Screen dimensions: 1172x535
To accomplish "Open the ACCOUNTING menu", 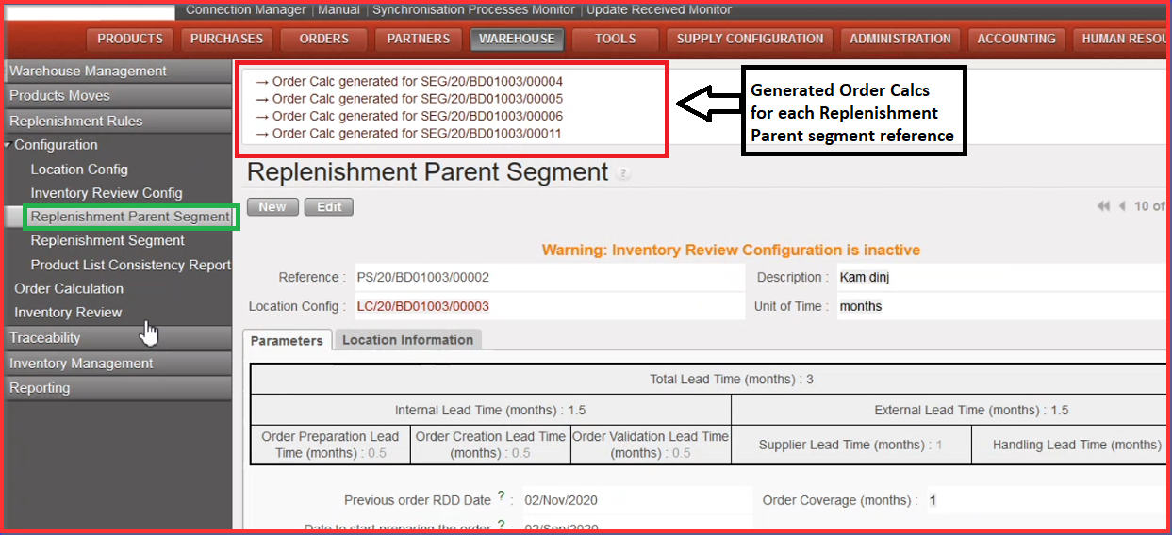I will tap(1017, 40).
